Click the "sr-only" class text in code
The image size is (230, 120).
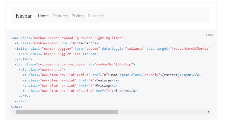click(x=150, y=75)
